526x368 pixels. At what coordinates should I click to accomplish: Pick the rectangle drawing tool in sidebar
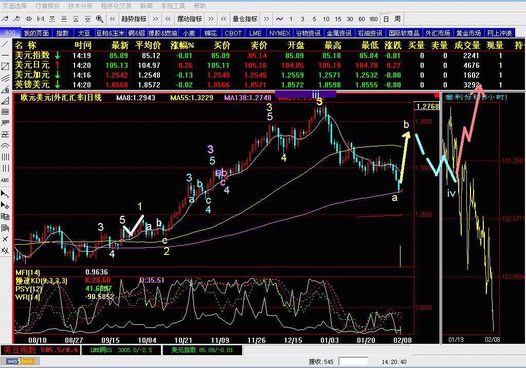[5, 67]
